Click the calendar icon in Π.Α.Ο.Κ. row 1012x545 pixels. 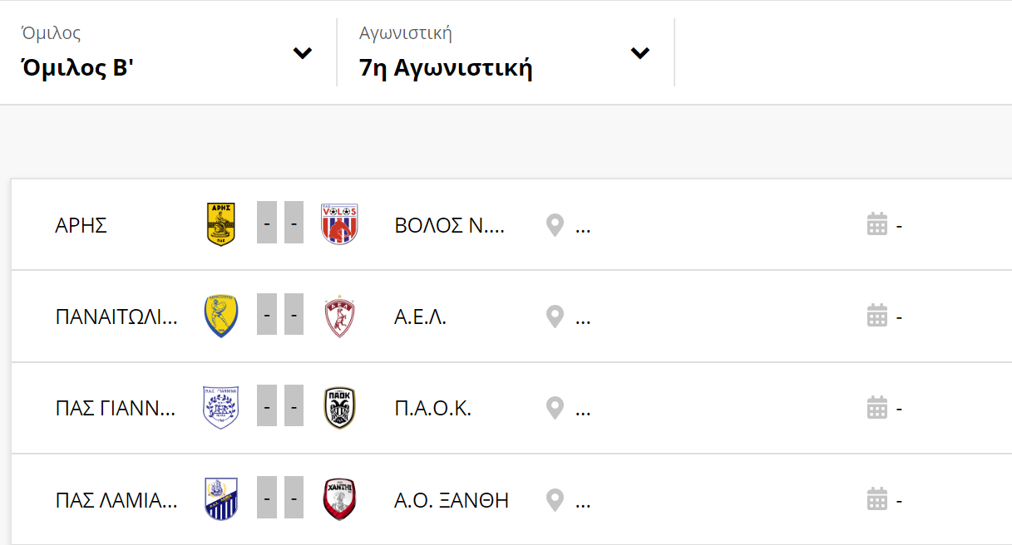877,408
